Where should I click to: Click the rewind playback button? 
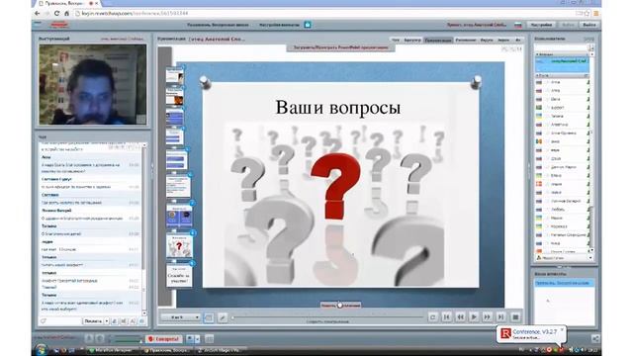(x=460, y=317)
